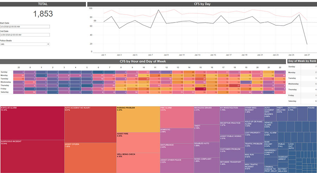Open the Police Beats dropdown
The width and height of the screenshot is (317, 173).
(x=25, y=44)
